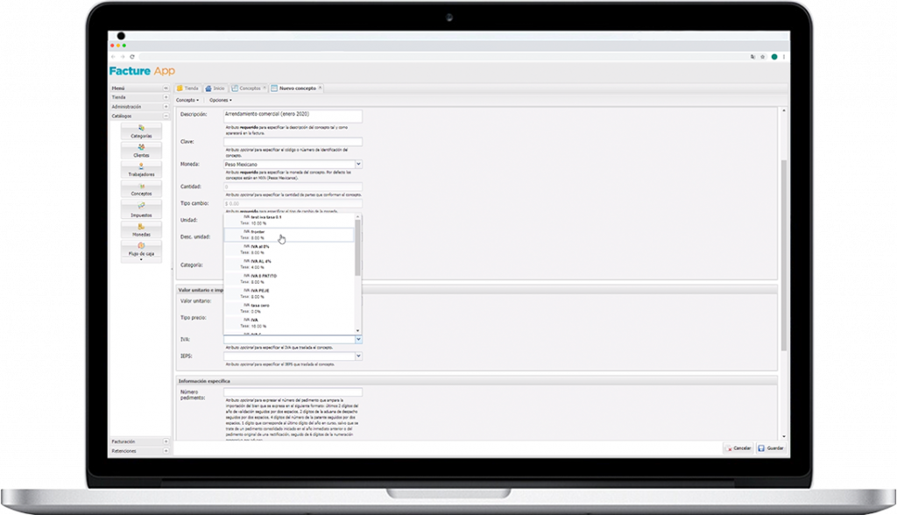
Task: Open the Monedas catalog icon
Action: pyautogui.click(x=141, y=229)
